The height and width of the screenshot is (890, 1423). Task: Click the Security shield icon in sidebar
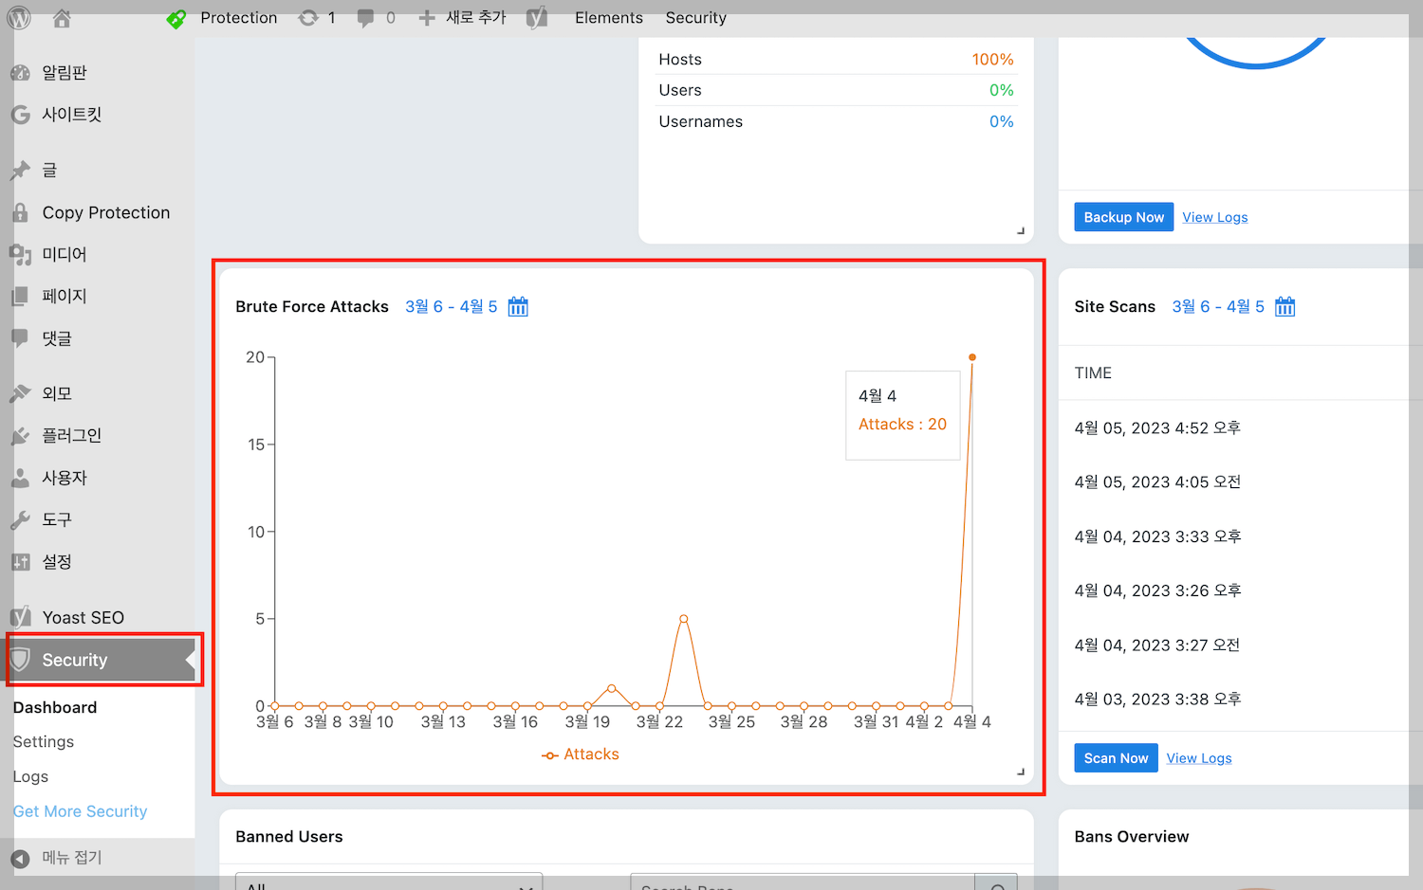(20, 660)
